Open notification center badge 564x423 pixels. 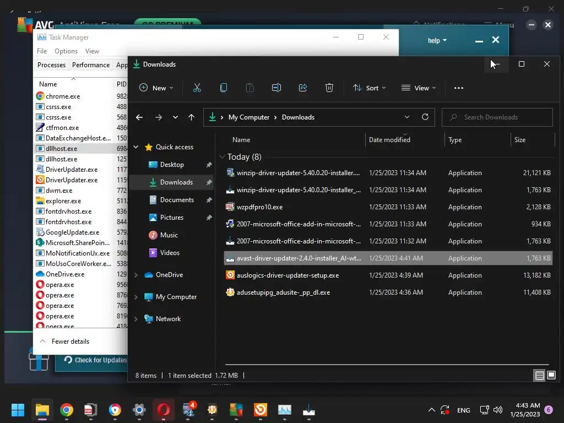pyautogui.click(x=549, y=410)
